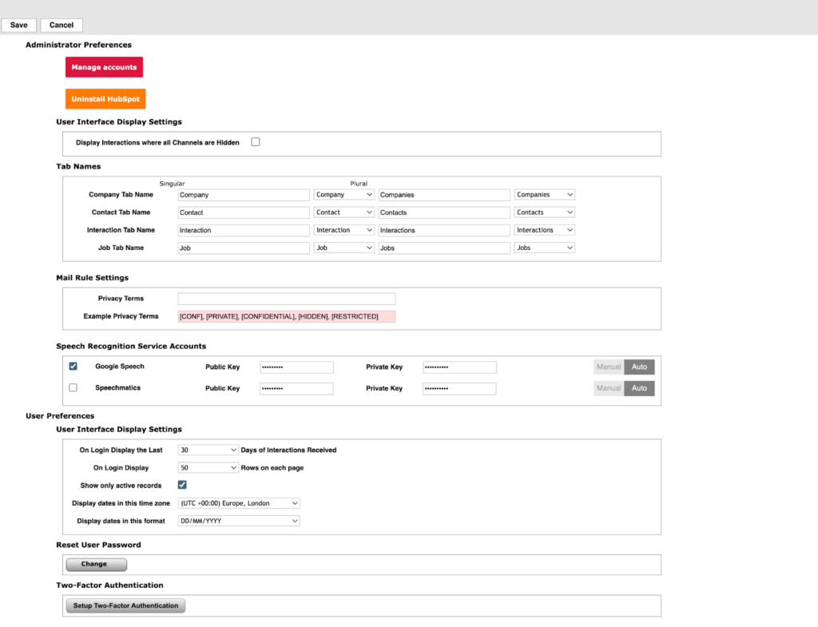Click the Uninstall HubSpot button
The width and height of the screenshot is (818, 627).
(x=105, y=99)
